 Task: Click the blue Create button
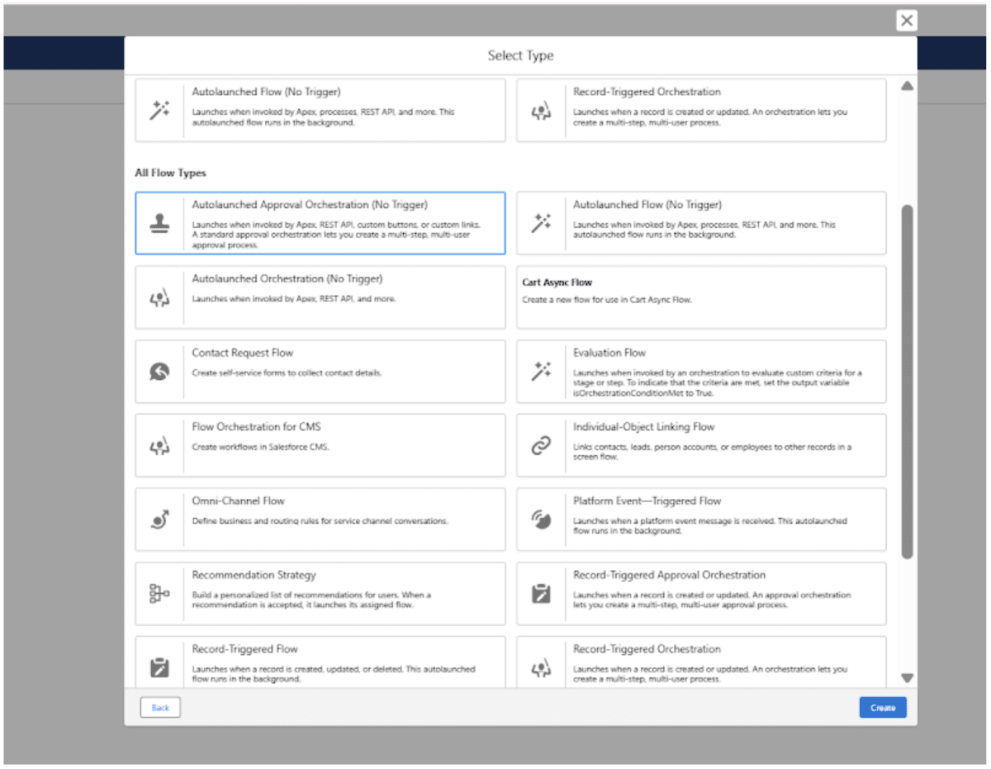[x=883, y=708]
